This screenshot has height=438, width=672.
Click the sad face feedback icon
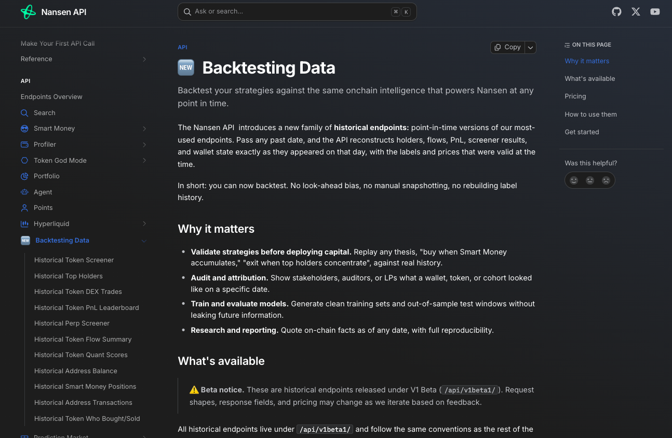[606, 180]
